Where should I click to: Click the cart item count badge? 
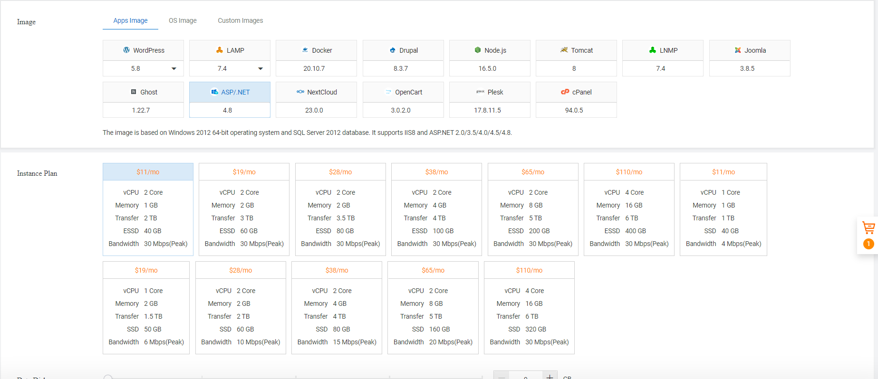(868, 244)
